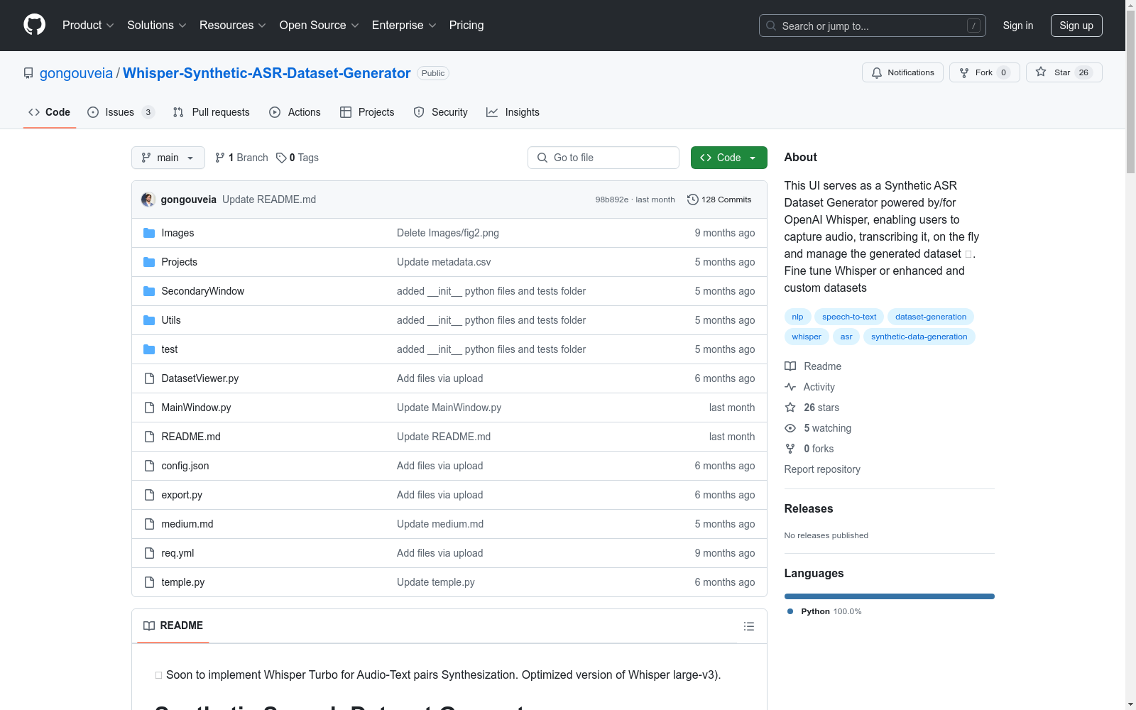
Task: Fork this repository
Action: pyautogui.click(x=984, y=72)
